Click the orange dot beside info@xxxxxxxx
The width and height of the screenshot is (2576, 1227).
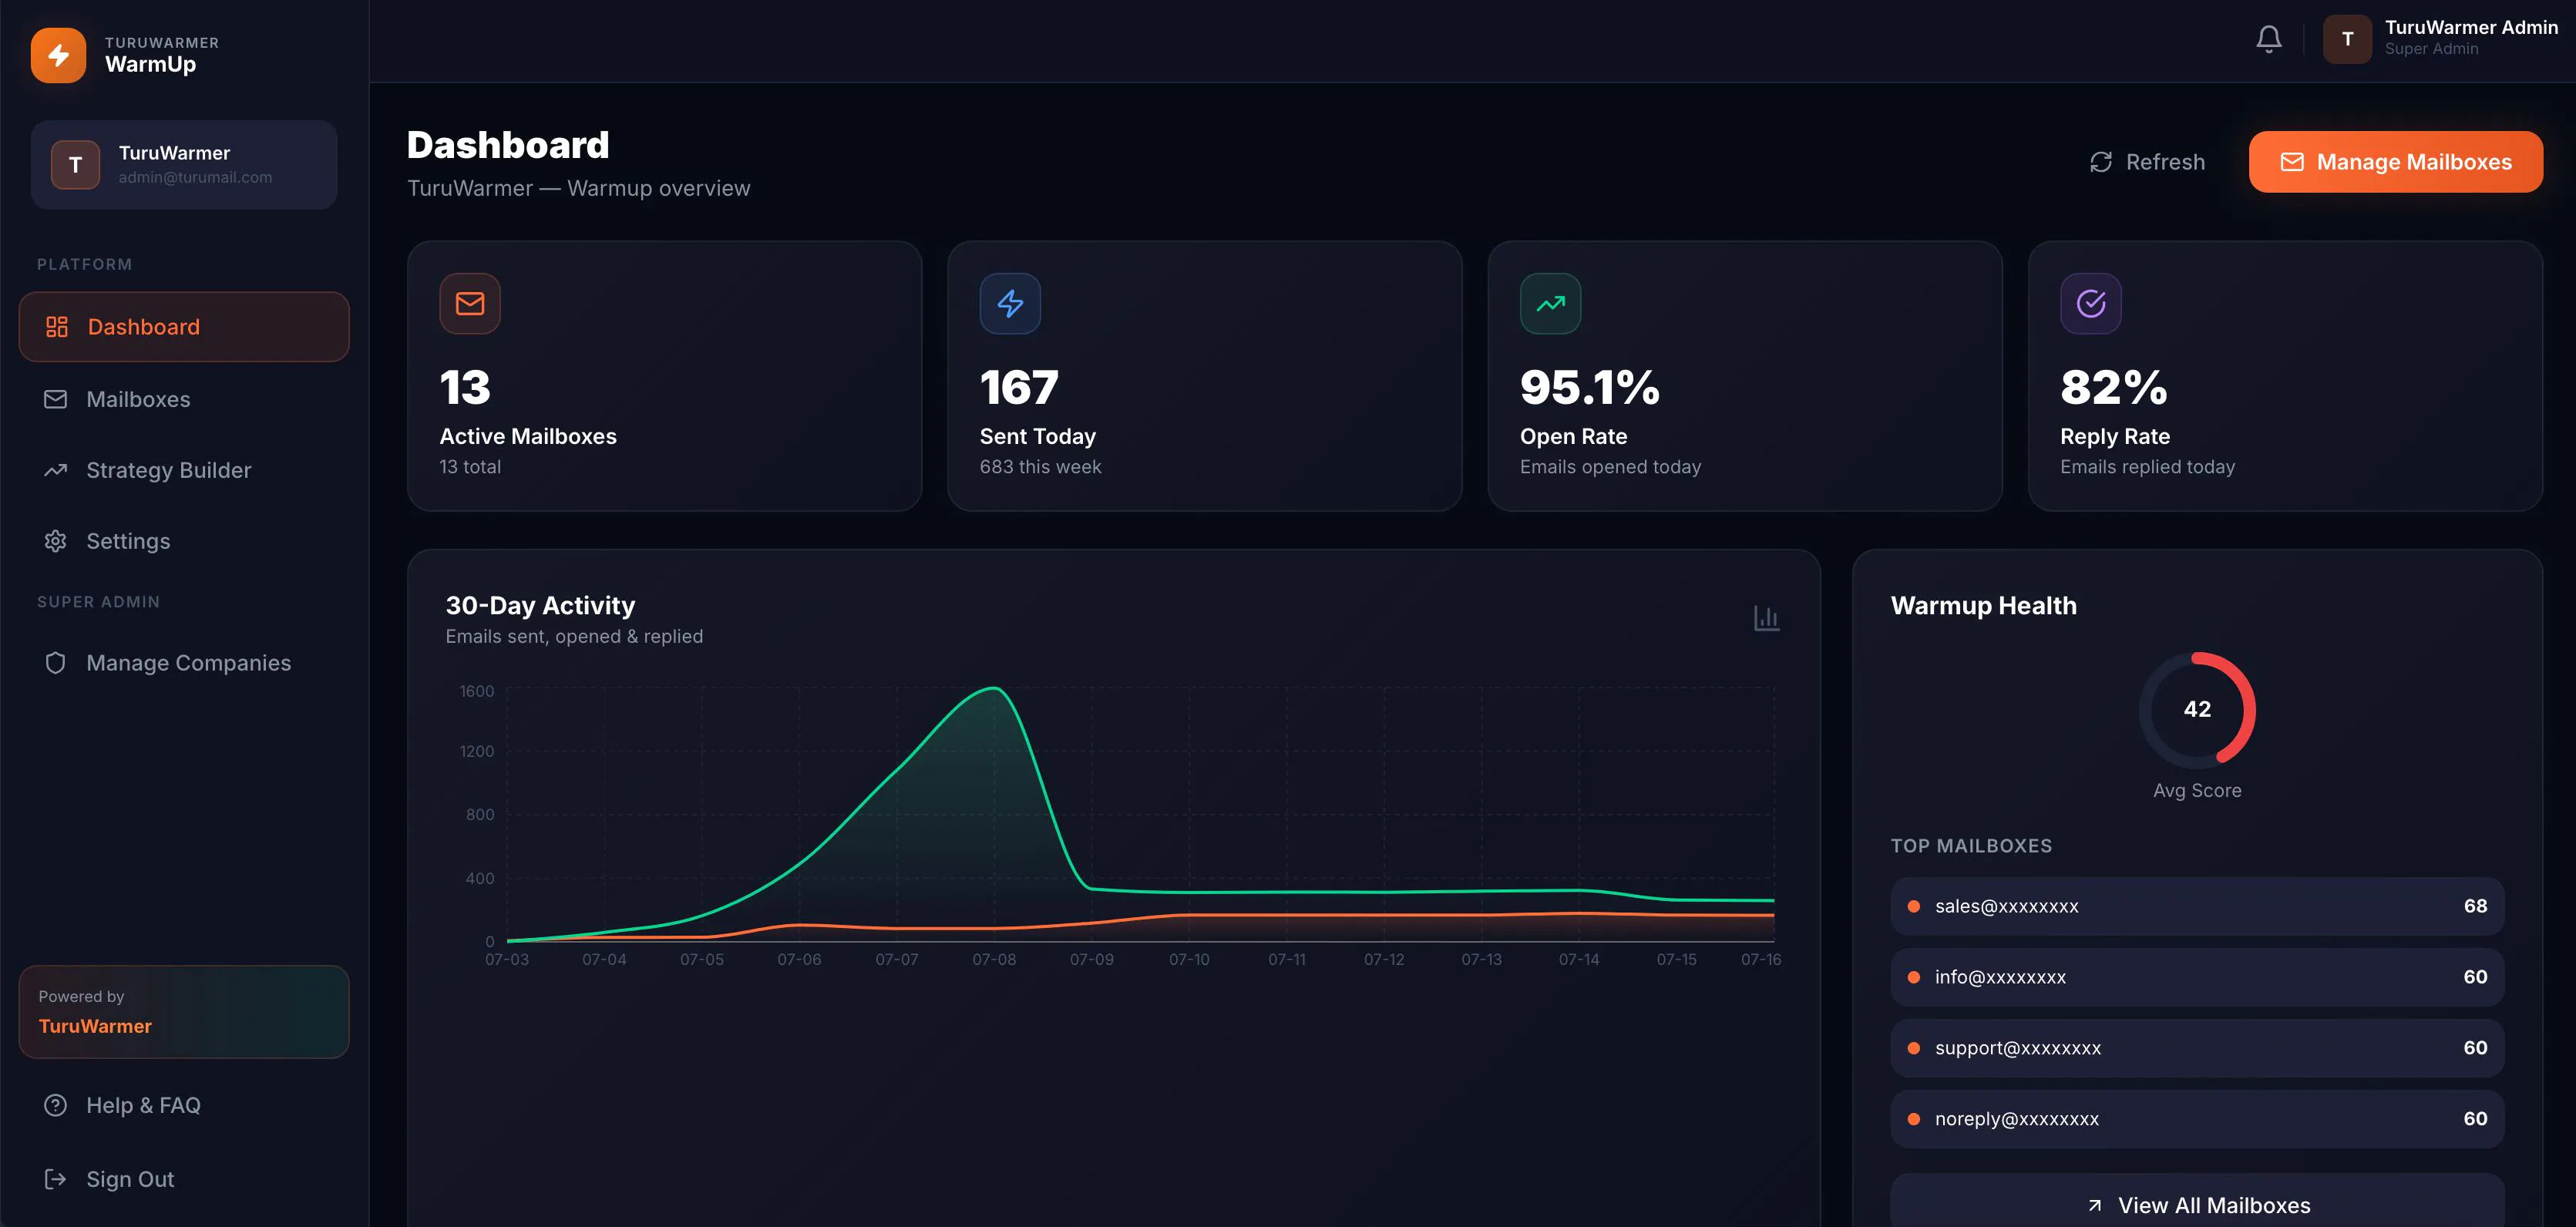click(1913, 977)
